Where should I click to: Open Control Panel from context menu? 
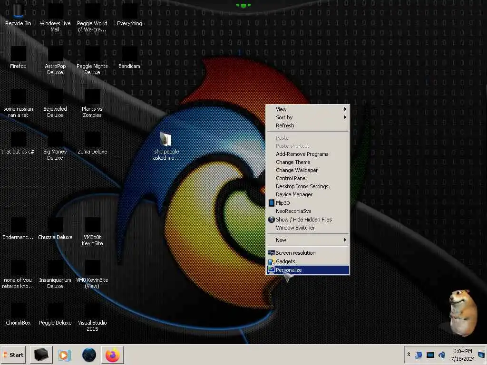coord(308,178)
